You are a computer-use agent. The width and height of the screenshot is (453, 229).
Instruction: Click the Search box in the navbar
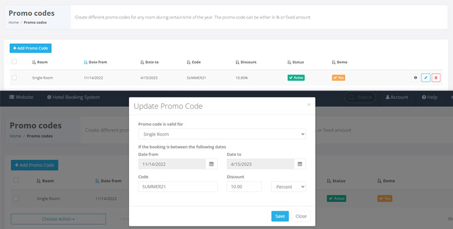pos(360,98)
